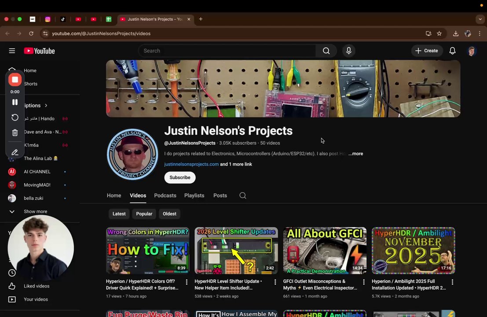Open the channel Playlists tab

[194, 195]
